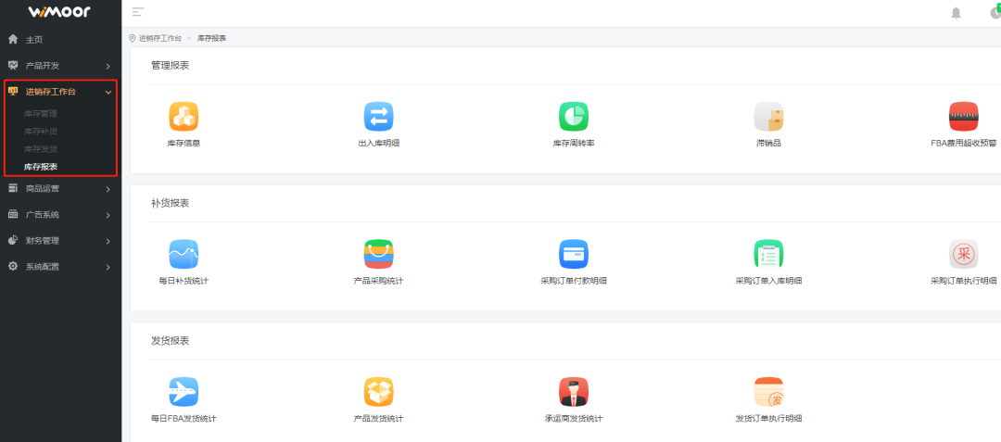Open the 滞销品 box icon
The image size is (1001, 442).
[x=768, y=117]
